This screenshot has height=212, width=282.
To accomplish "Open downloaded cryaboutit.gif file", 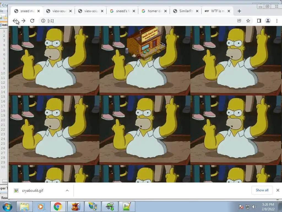I will 32,190.
